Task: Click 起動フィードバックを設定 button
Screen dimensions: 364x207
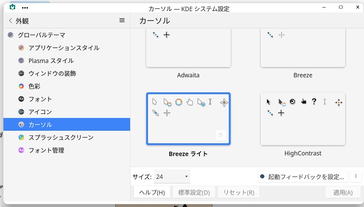Action: 303,177
